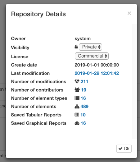Click the contributors group icon
This screenshot has height=162, width=140.
tap(77, 90)
